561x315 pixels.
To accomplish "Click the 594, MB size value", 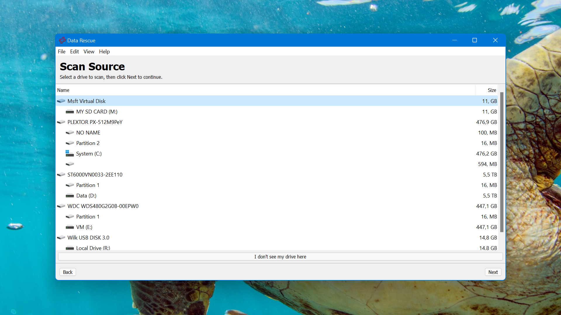I will click(487, 164).
